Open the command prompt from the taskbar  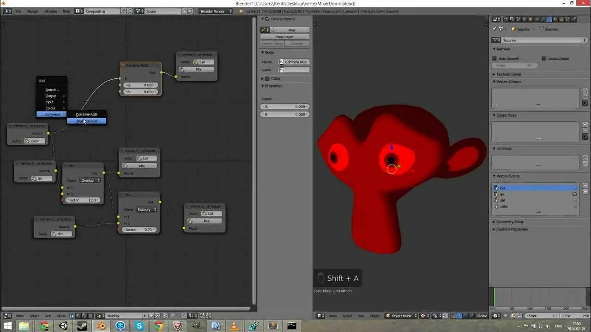(x=291, y=326)
